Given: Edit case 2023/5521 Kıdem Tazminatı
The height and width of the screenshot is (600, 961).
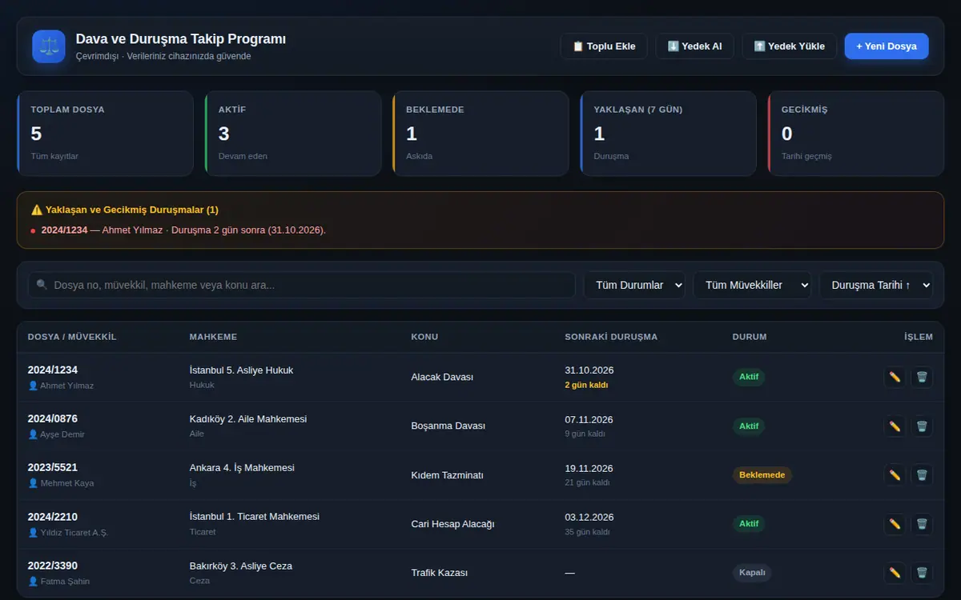Looking at the screenshot, I should pos(895,475).
